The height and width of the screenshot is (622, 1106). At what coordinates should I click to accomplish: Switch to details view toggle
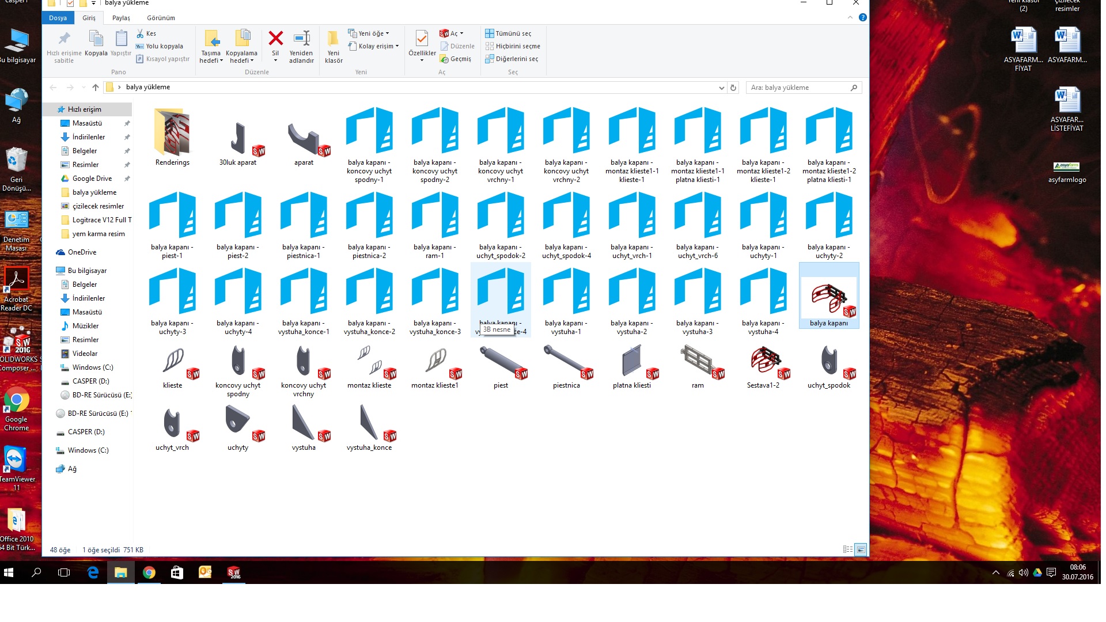(x=848, y=549)
